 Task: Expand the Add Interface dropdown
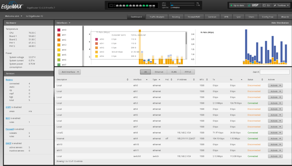pyautogui.click(x=70, y=72)
